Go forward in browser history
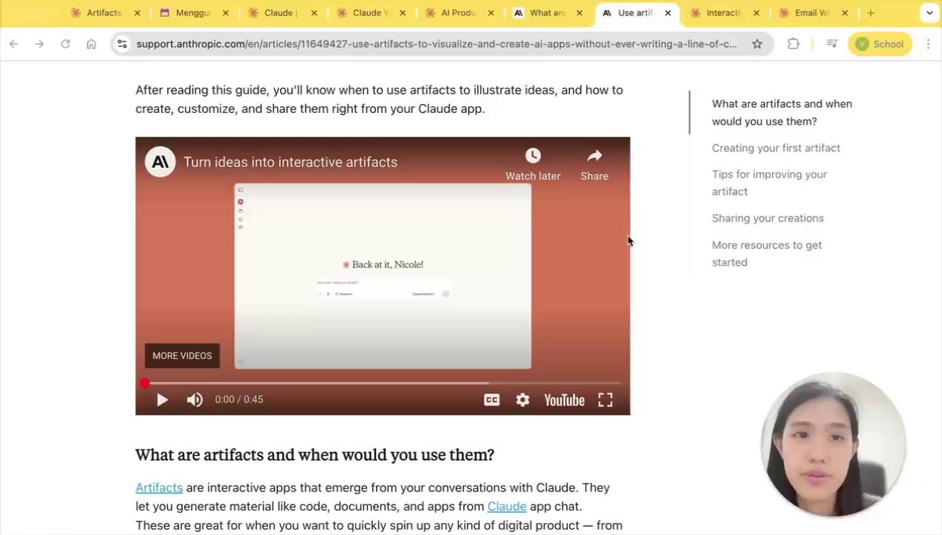The width and height of the screenshot is (942, 535). 39,44
